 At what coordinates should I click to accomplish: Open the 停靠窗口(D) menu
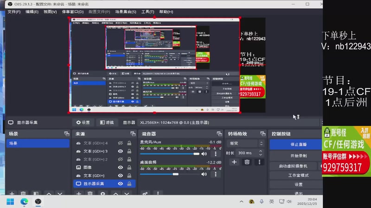[x=73, y=12]
